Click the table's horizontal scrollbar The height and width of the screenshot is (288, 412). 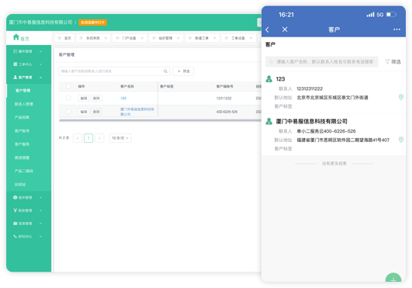[x=161, y=120]
